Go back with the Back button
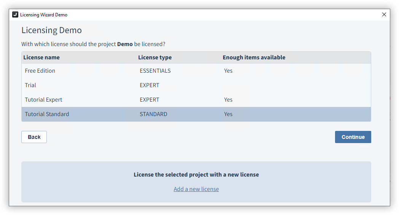399x215 pixels. [x=34, y=137]
